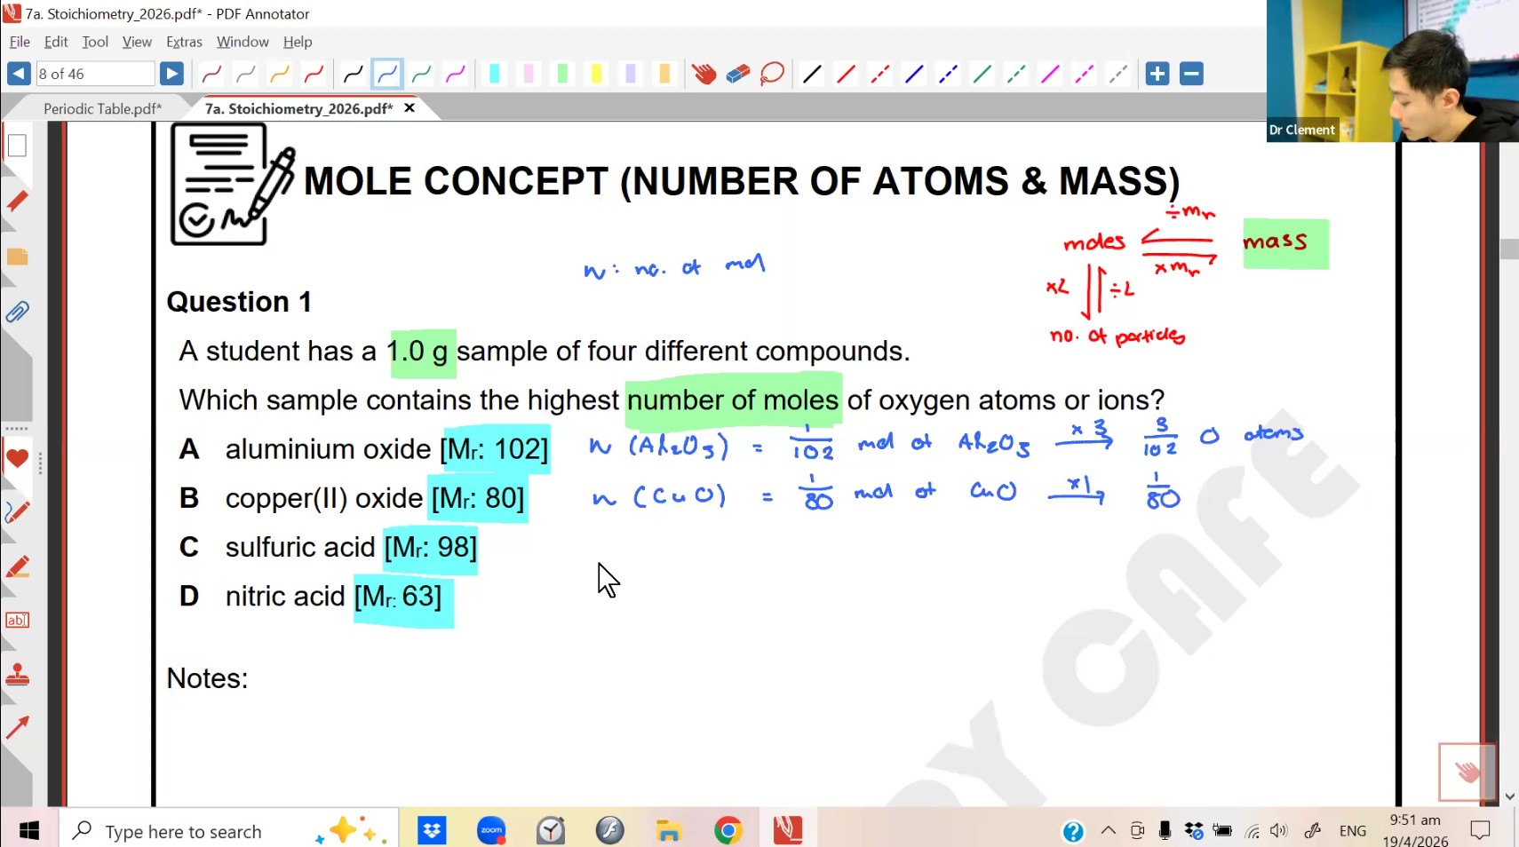The width and height of the screenshot is (1519, 847).
Task: Choose the green highlighter swatch
Action: (x=562, y=74)
